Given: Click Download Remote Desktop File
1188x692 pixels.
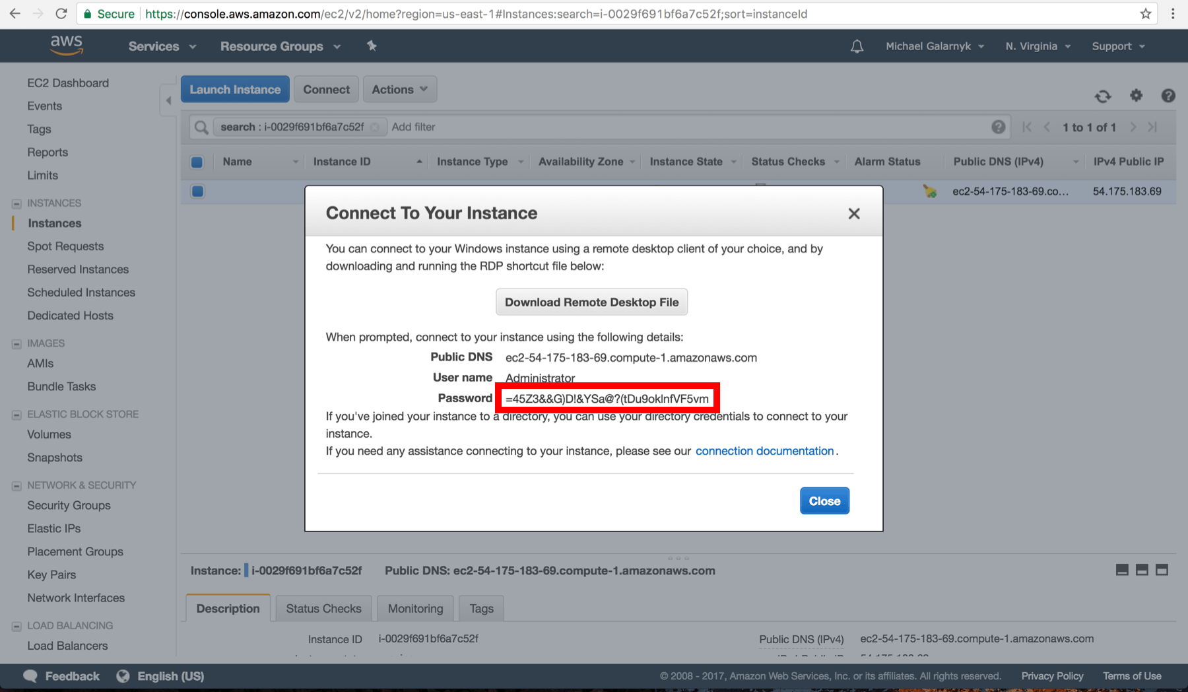Looking at the screenshot, I should coord(591,302).
